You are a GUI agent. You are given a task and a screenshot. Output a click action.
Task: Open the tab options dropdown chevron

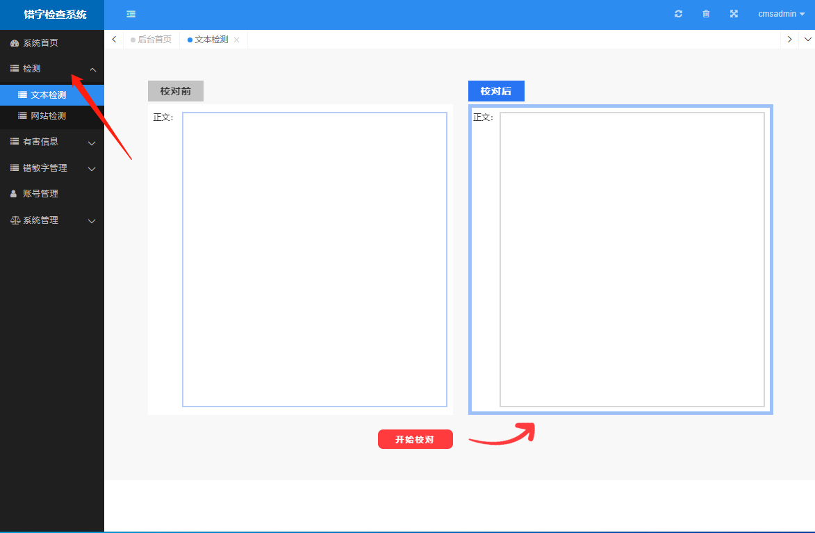click(x=807, y=40)
